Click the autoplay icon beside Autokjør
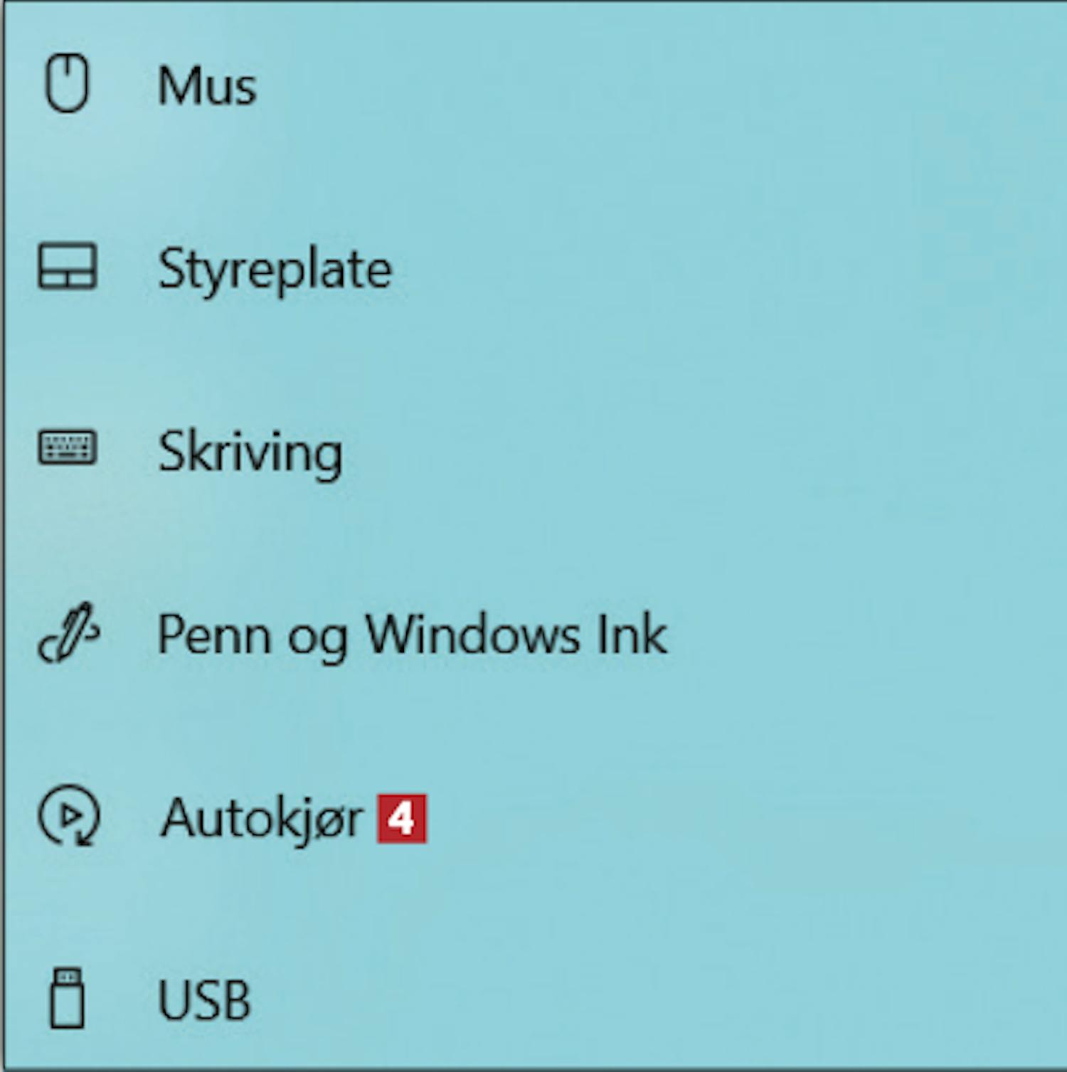 (68, 816)
